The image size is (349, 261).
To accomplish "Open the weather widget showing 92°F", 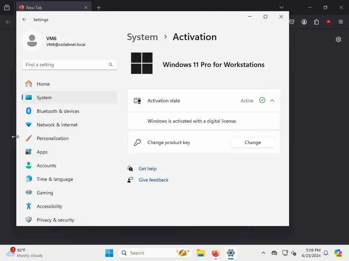I will pos(25,253).
